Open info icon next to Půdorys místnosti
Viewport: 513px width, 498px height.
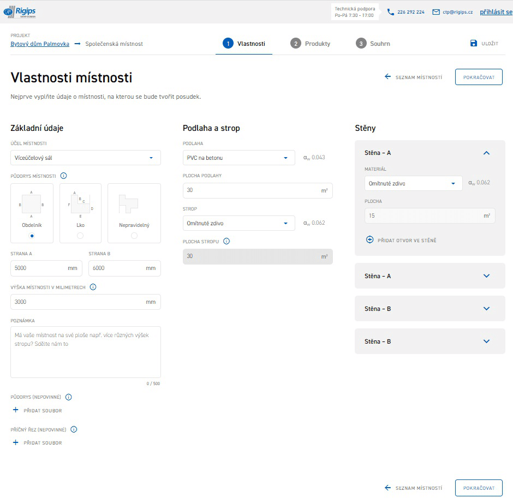(x=64, y=176)
